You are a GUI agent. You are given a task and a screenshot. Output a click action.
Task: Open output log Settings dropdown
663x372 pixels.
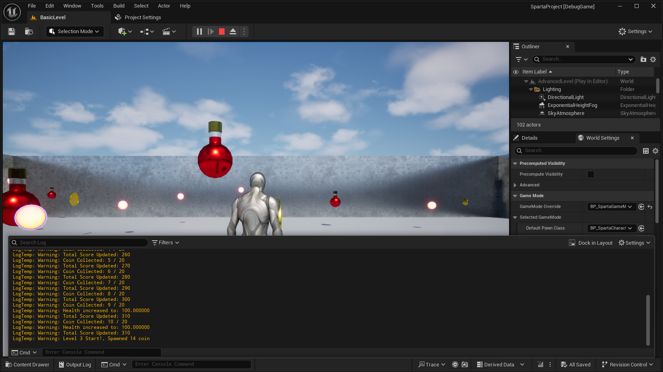[x=634, y=243]
